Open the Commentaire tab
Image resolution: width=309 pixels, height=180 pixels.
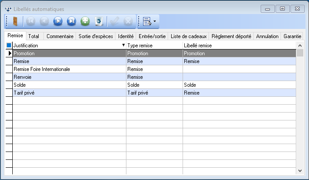point(60,36)
